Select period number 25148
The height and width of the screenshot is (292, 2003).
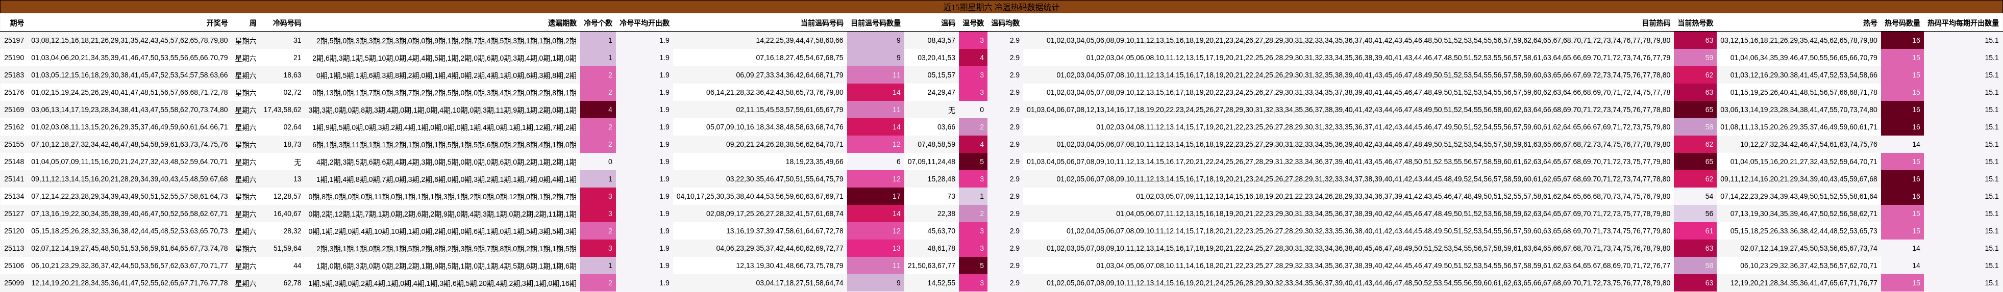(14, 162)
